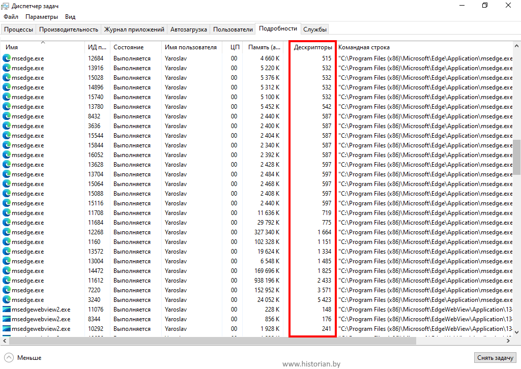Sort by the Дескрипторы column header
521x369 pixels.
(313, 47)
